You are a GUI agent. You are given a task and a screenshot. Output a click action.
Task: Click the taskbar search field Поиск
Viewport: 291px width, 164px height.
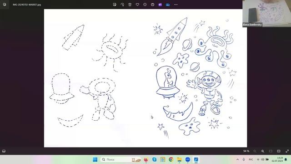coord(121,159)
